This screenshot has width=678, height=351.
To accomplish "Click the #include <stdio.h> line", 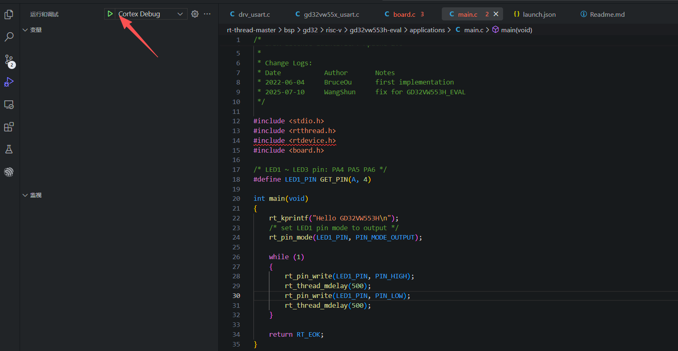I will [x=289, y=121].
